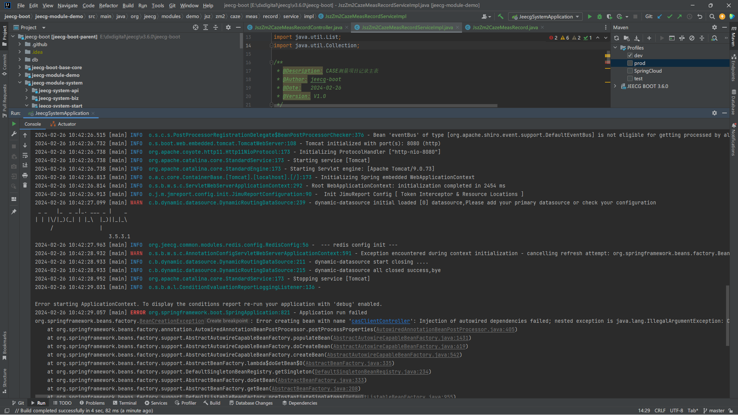Viewport: 738px width, 415px height.
Task: Toggle soft-wrap in the console
Action: (x=25, y=155)
